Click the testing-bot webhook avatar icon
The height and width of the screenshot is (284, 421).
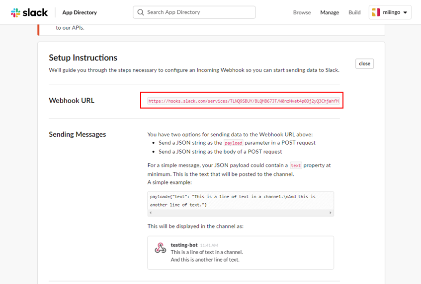pyautogui.click(x=160, y=248)
